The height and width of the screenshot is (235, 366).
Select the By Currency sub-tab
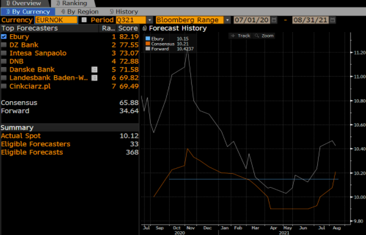tap(28, 11)
